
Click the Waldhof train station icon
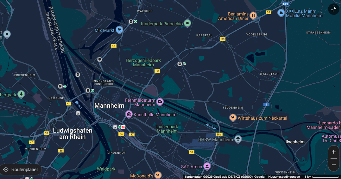[x=131, y=21]
